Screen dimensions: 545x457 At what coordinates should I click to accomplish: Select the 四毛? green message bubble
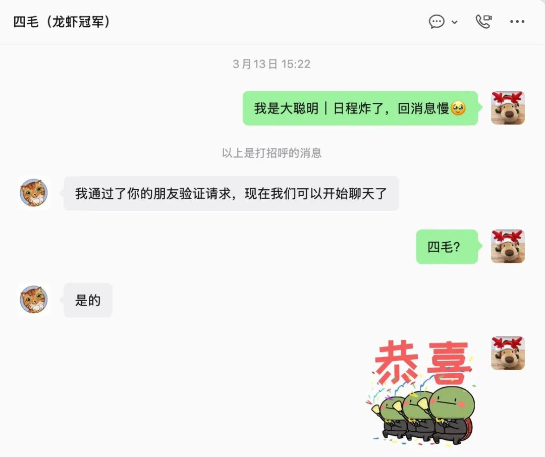click(x=447, y=247)
